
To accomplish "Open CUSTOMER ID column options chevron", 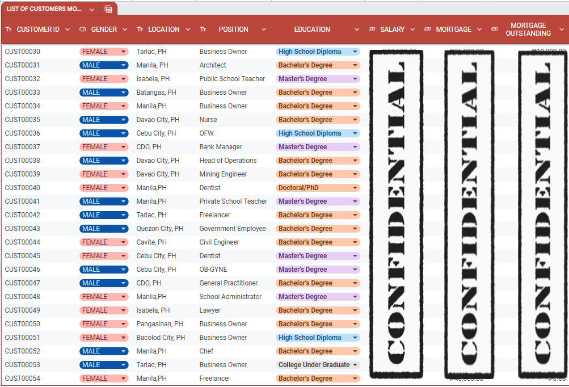I will [x=68, y=30].
